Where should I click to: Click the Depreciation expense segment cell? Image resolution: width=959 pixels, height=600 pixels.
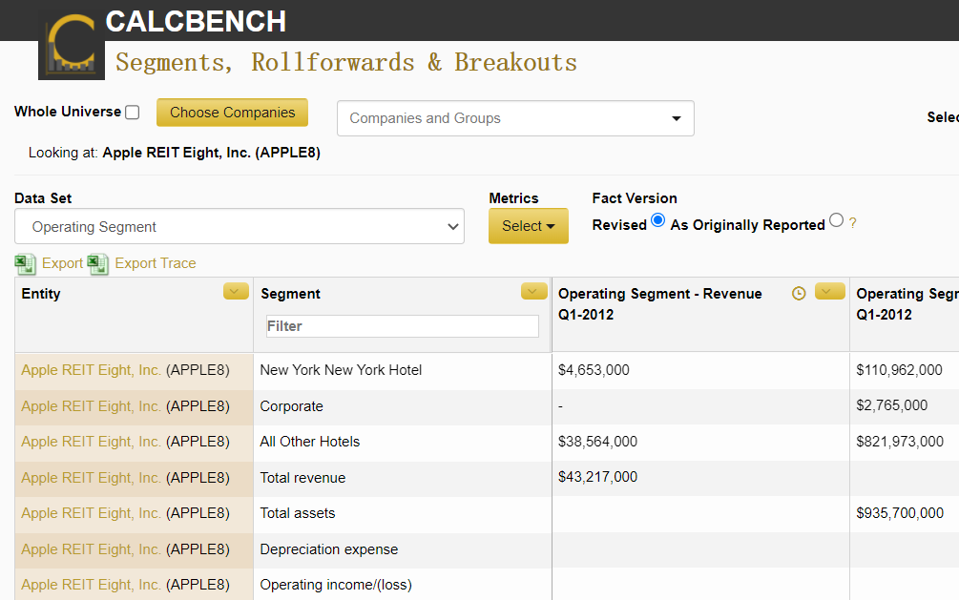click(x=403, y=549)
